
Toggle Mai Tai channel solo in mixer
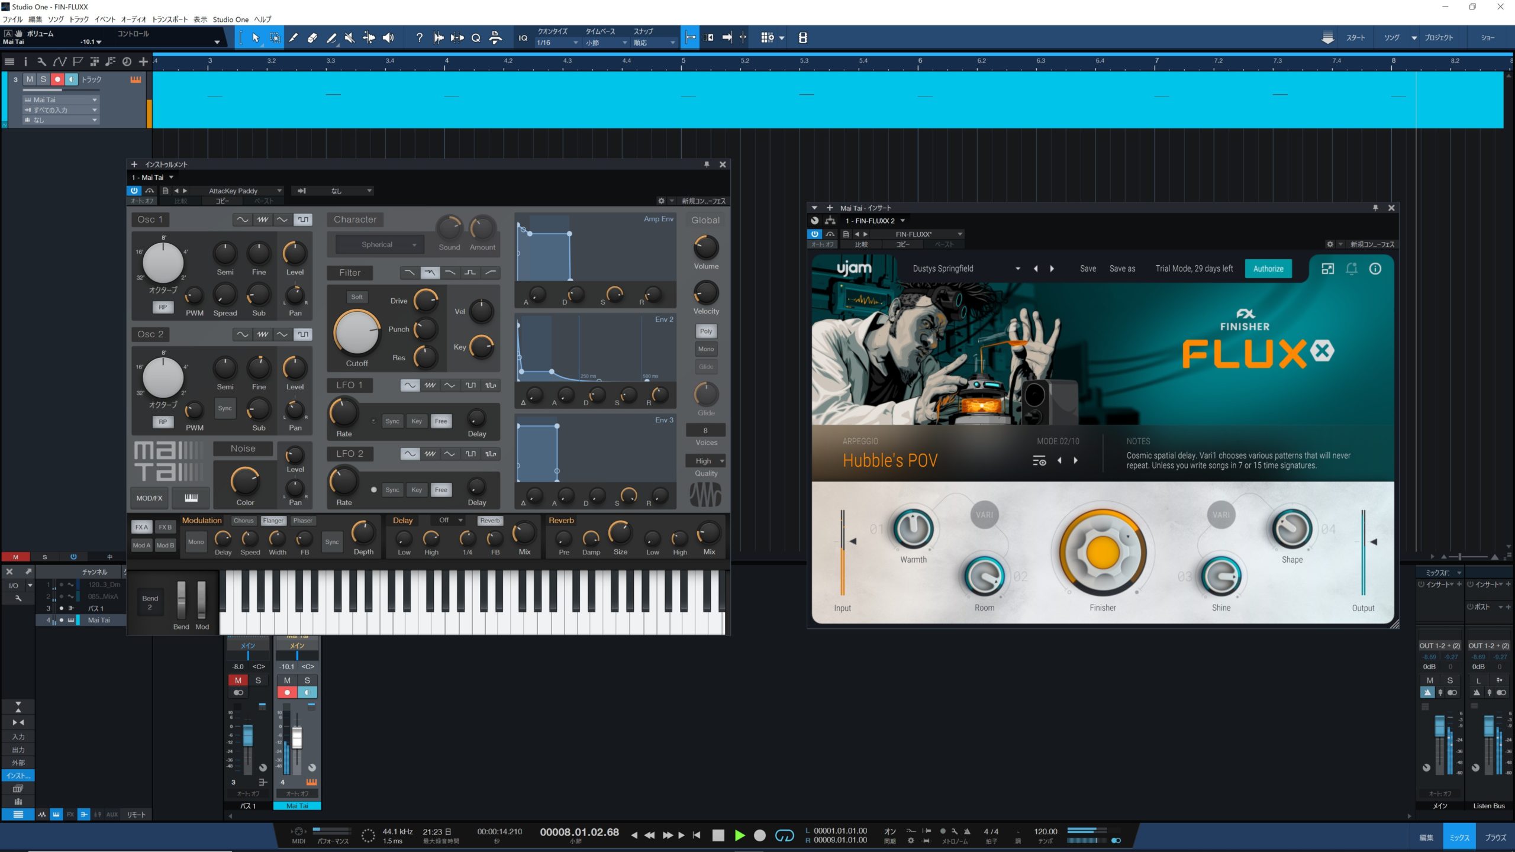pos(307,680)
